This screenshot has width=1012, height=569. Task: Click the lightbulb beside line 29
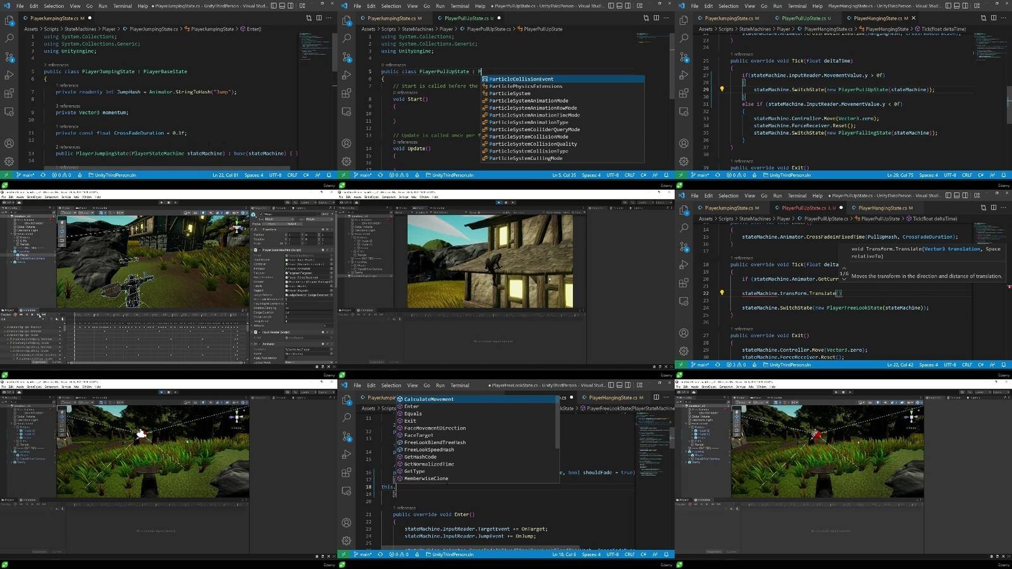(x=722, y=89)
